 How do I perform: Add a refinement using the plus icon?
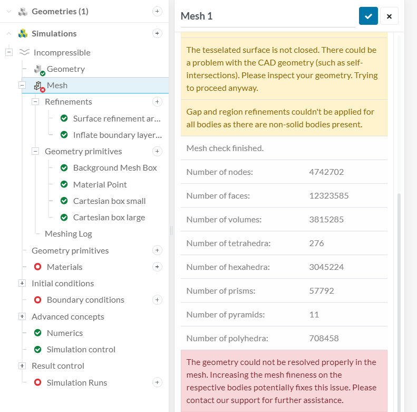(x=157, y=101)
